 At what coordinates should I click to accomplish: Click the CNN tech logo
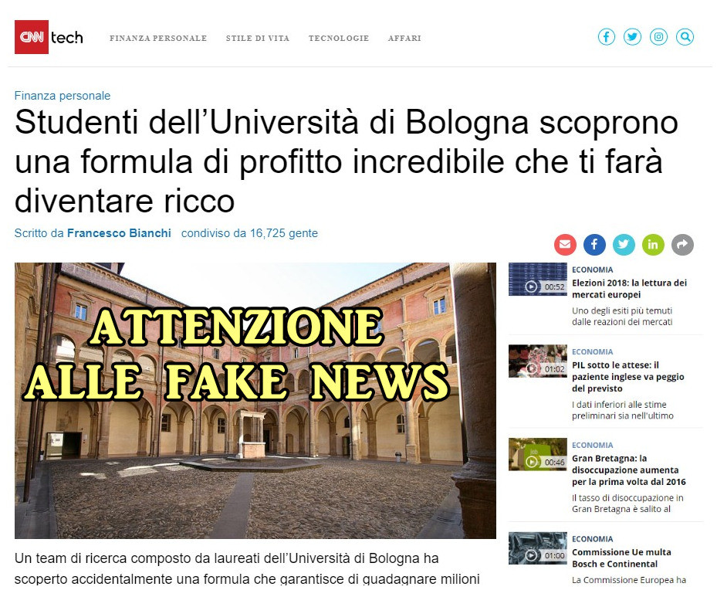(49, 37)
